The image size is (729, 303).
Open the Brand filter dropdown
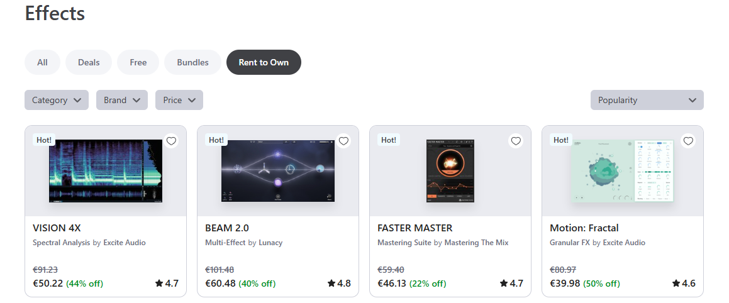122,100
